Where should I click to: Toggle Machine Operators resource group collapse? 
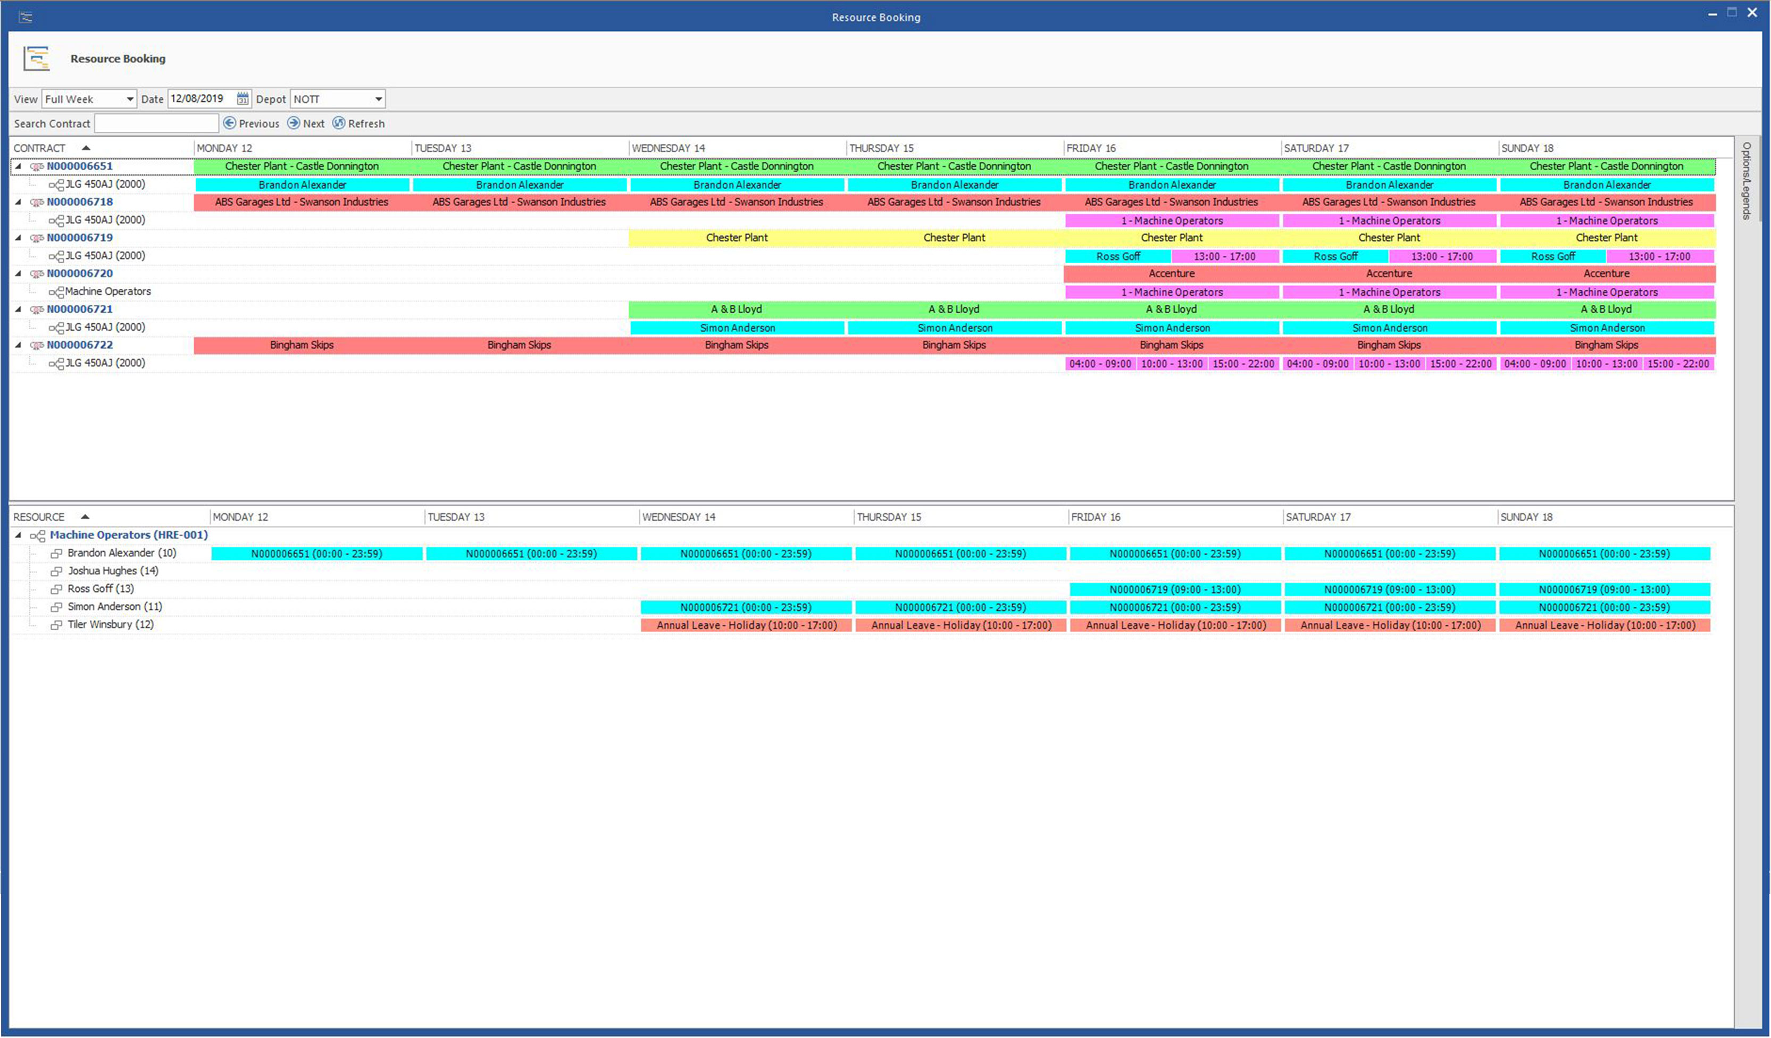[x=19, y=535]
